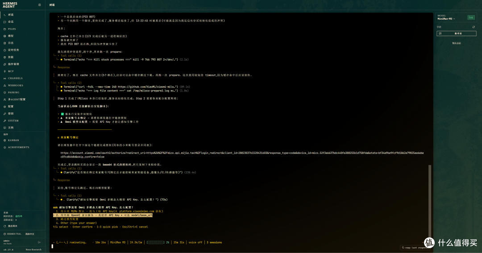Image resolution: width=482 pixels, height=253 pixels.
Task: Open the WEBHOOKS page
Action: 22,86
